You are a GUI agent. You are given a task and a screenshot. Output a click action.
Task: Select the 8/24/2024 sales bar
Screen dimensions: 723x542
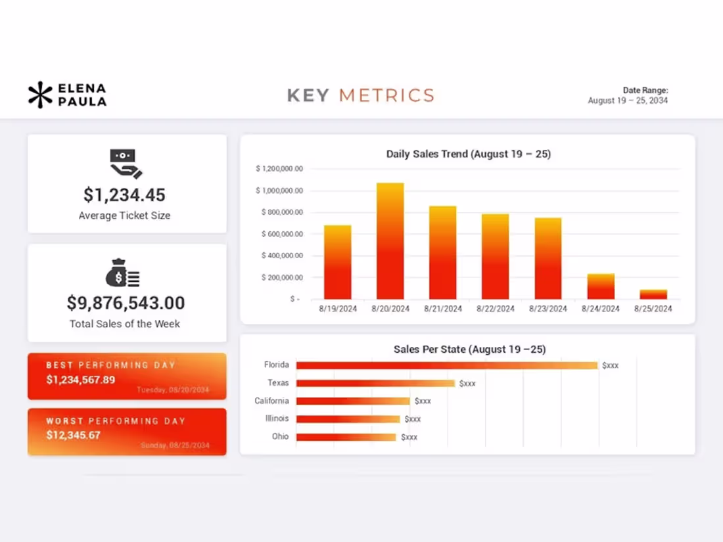coord(601,286)
